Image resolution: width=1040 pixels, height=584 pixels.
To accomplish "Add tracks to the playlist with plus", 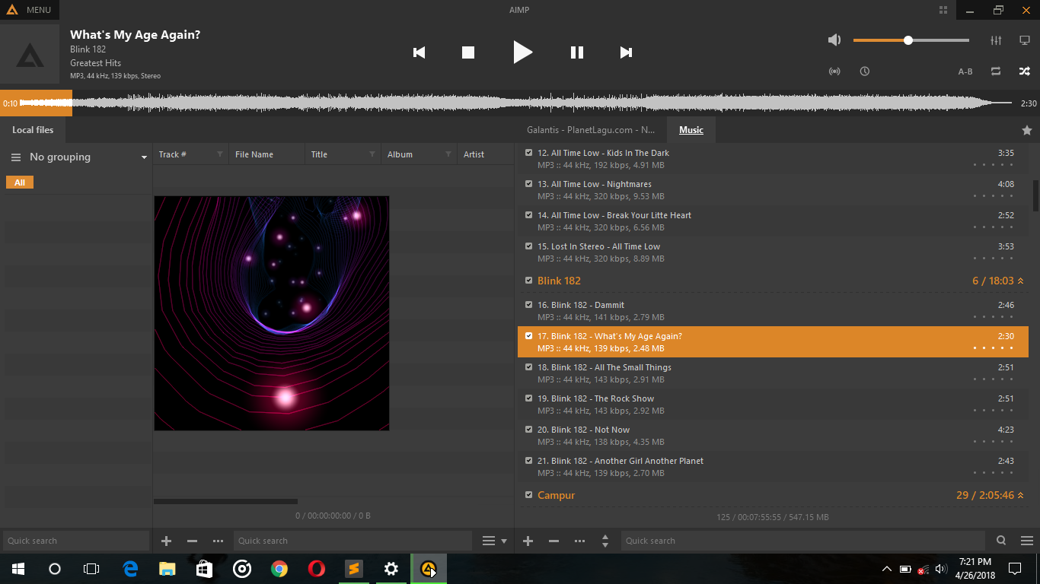I will pos(528,541).
